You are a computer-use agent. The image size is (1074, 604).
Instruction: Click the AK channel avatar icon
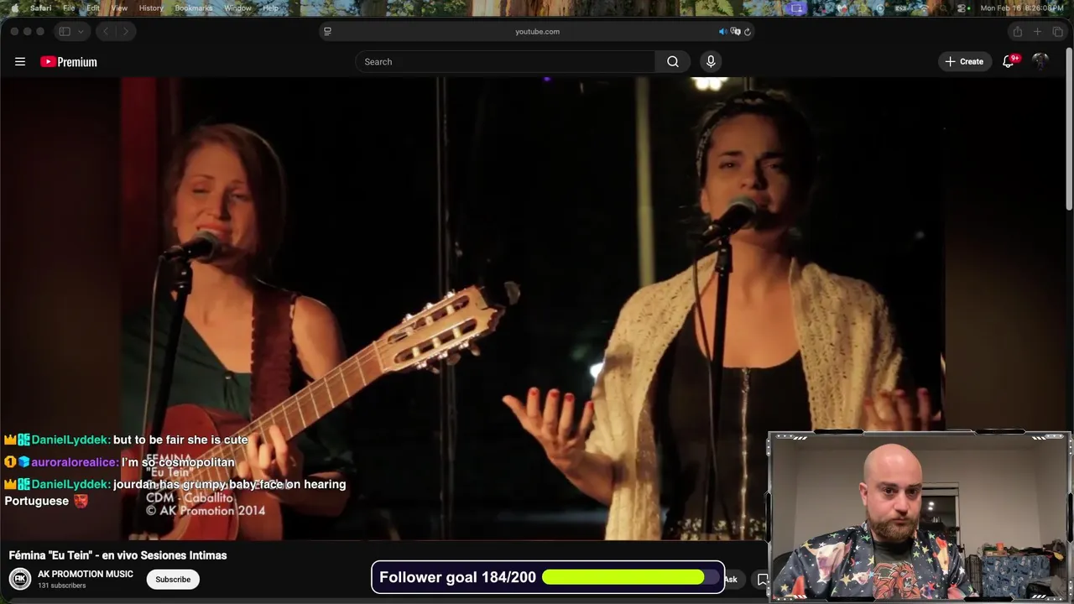coord(20,579)
